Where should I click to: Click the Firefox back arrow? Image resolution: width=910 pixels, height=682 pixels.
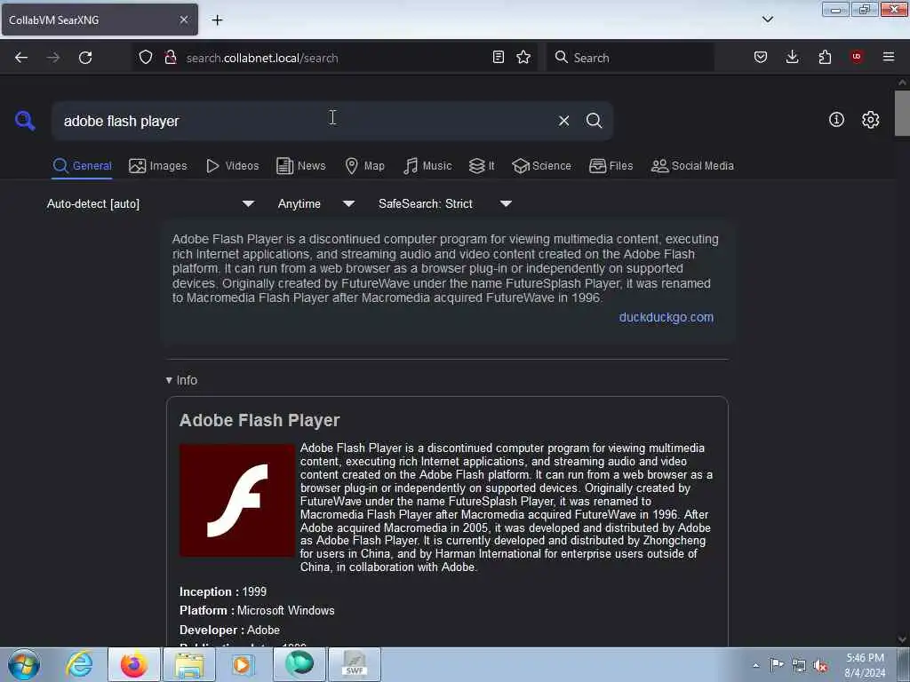point(21,58)
